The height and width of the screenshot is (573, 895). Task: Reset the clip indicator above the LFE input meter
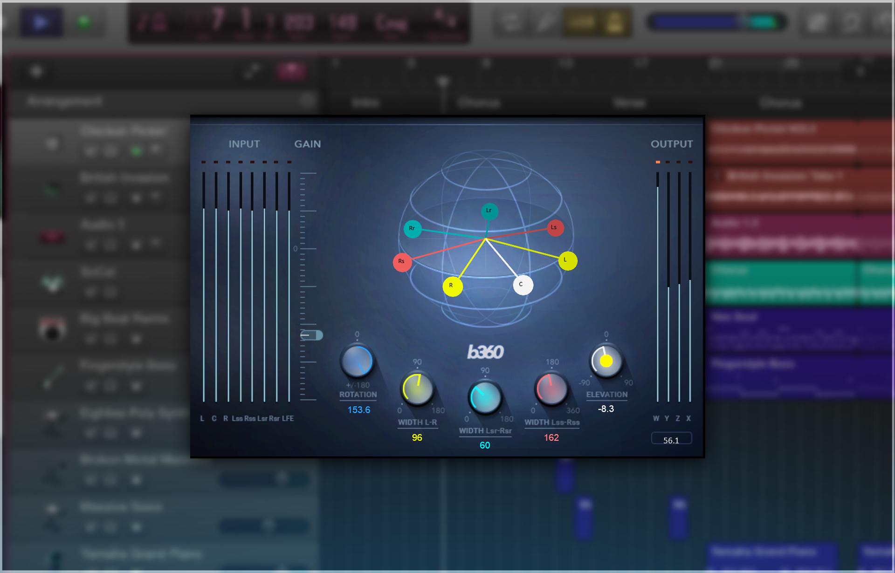click(289, 162)
